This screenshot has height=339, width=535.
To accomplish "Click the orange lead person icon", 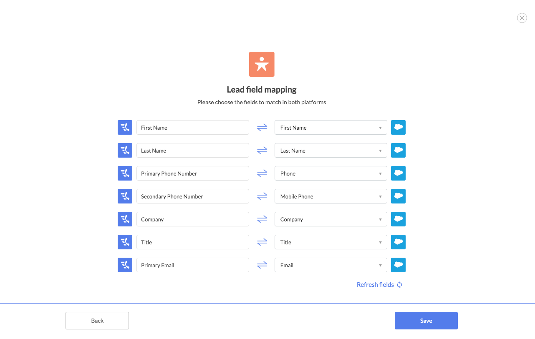I will point(262,64).
